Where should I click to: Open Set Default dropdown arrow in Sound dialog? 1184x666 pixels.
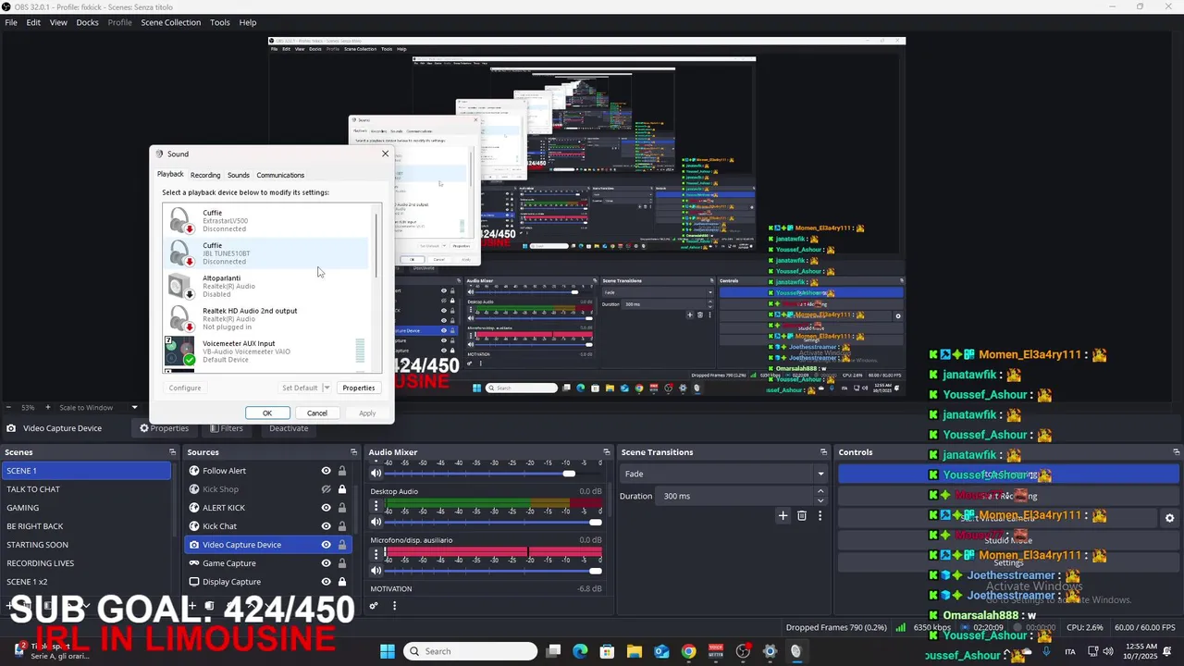coord(326,388)
